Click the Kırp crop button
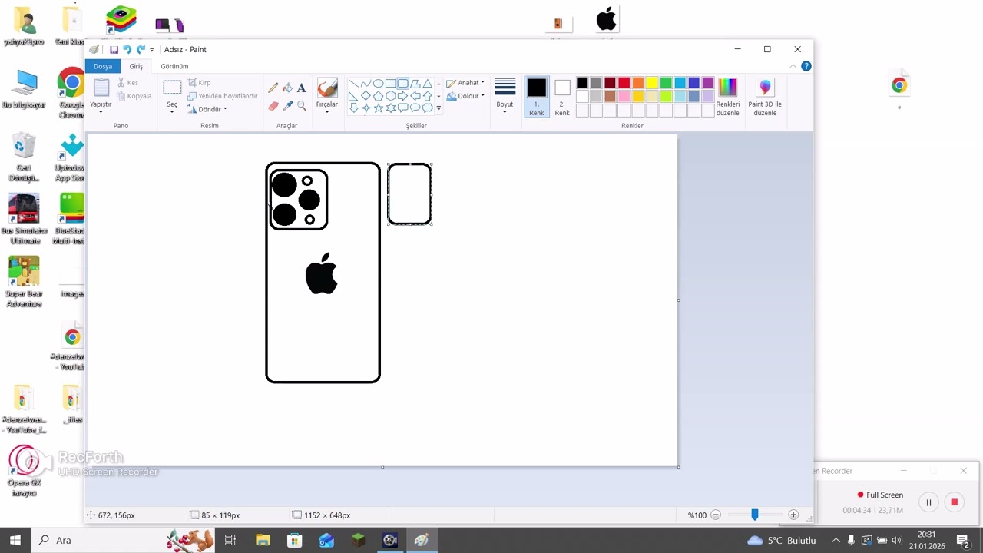Image resolution: width=983 pixels, height=553 pixels. [199, 83]
